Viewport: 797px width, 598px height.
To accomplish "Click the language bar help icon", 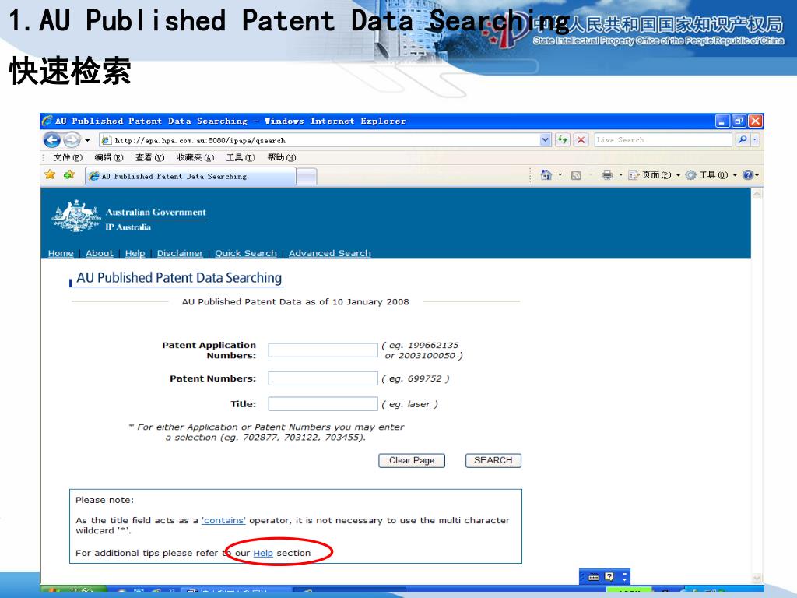I will 609,577.
